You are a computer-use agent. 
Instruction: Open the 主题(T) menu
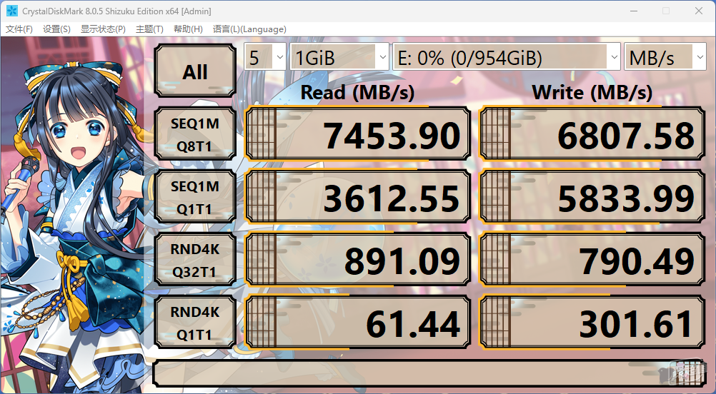149,29
